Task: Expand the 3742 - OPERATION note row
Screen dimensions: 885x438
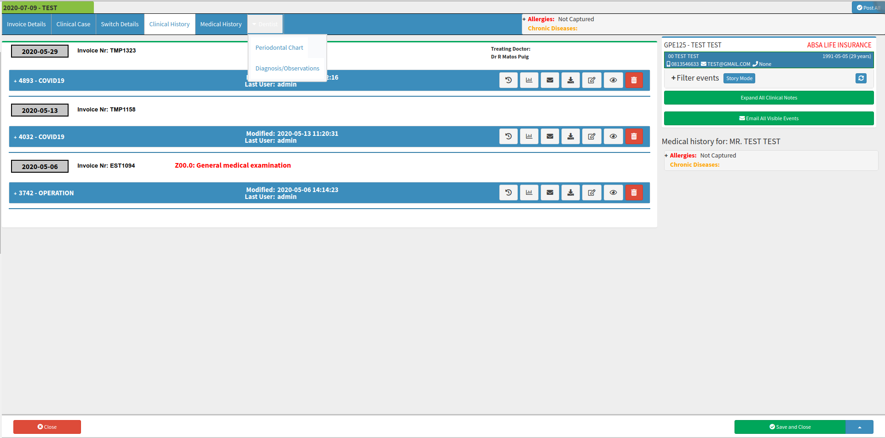Action: (x=44, y=193)
